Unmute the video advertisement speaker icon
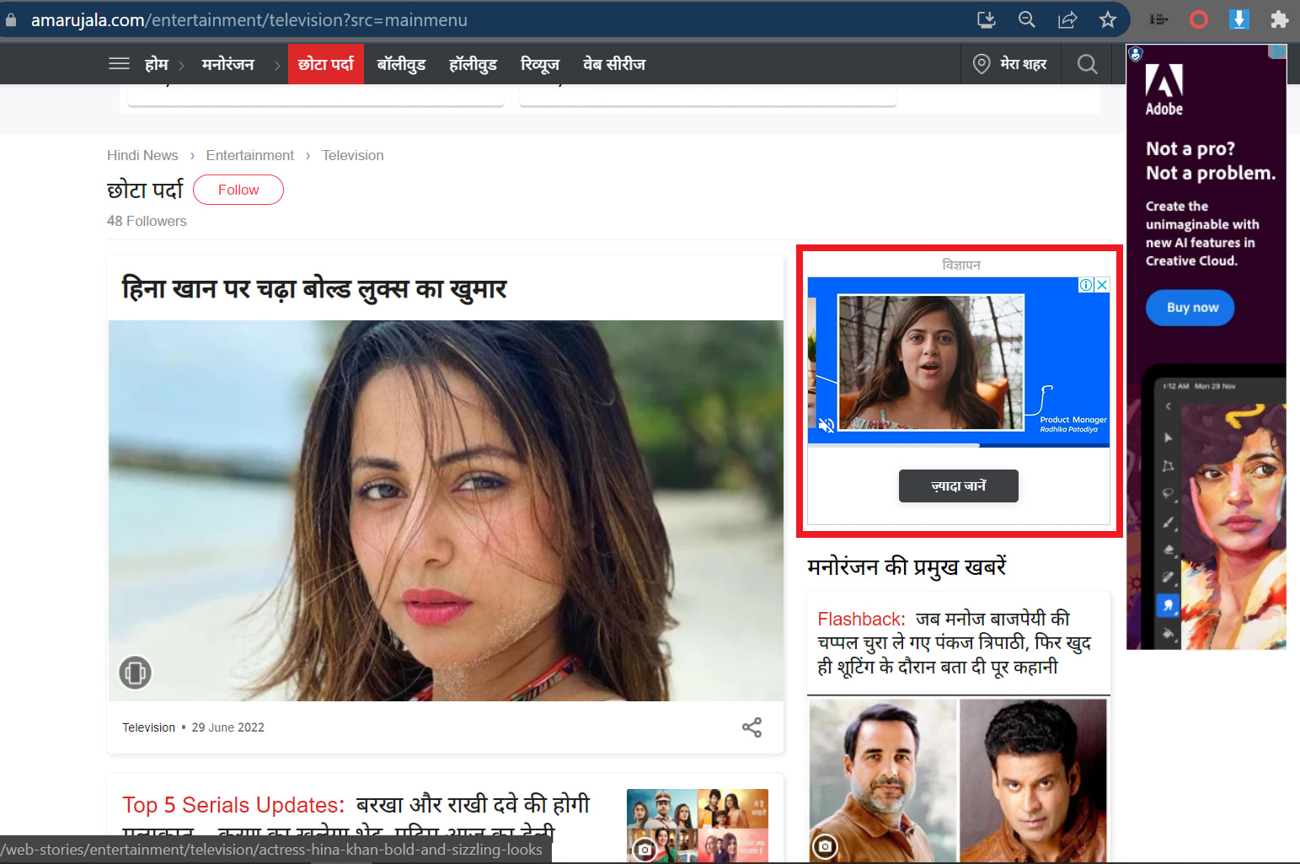 click(x=826, y=426)
